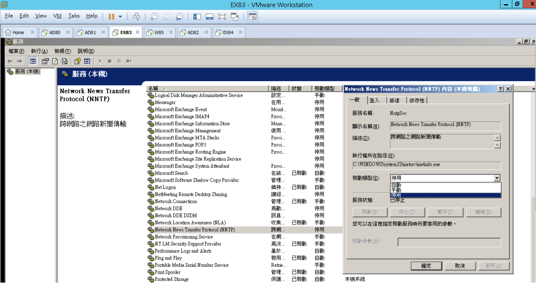Image resolution: width=536 pixels, height=283 pixels.
Task: Click the 取消 button
Action: pyautogui.click(x=460, y=266)
